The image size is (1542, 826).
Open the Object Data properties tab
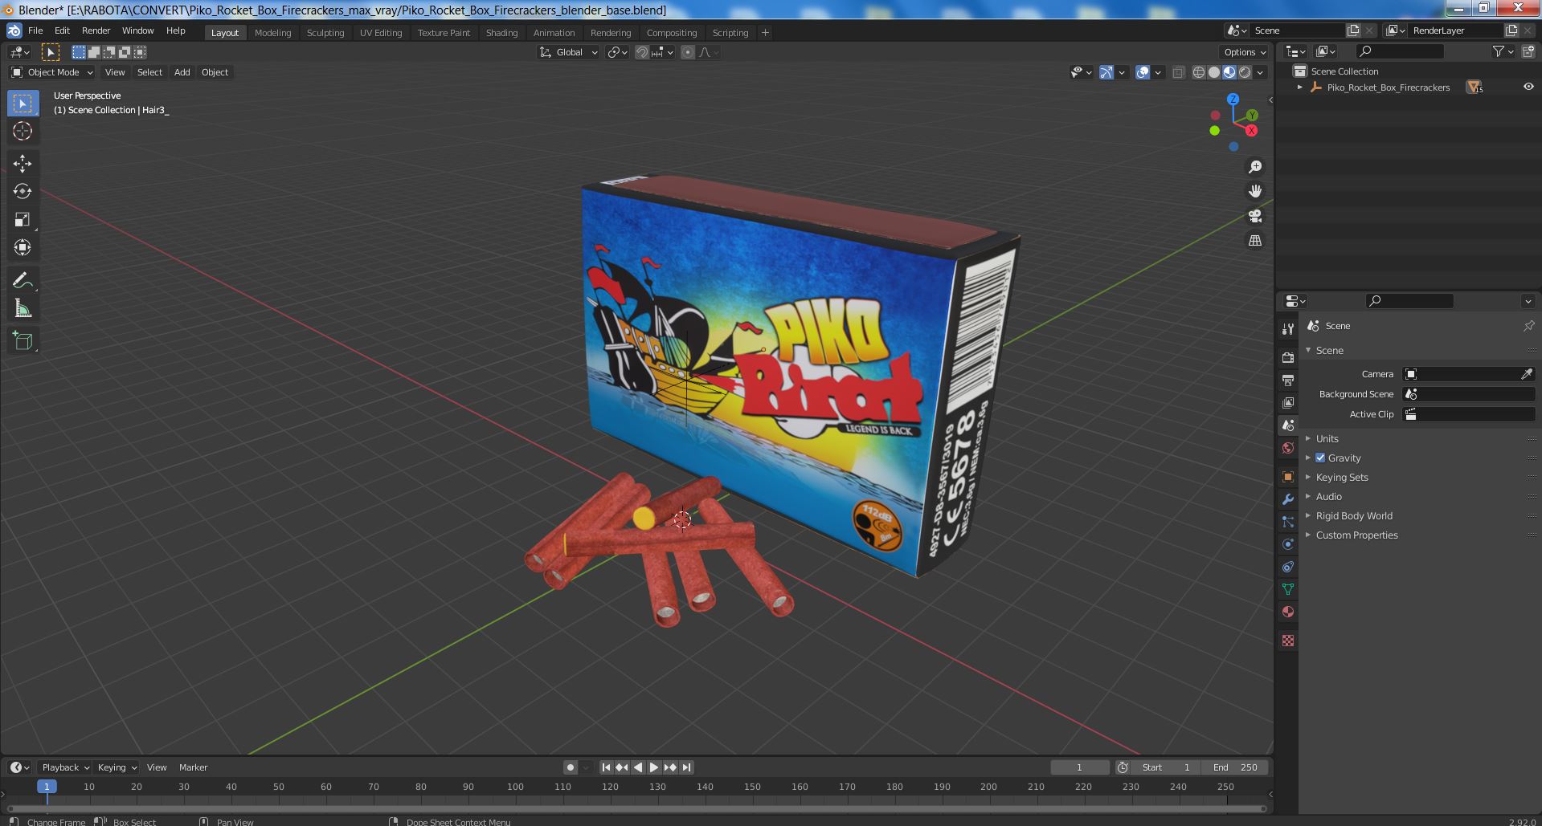1288,589
